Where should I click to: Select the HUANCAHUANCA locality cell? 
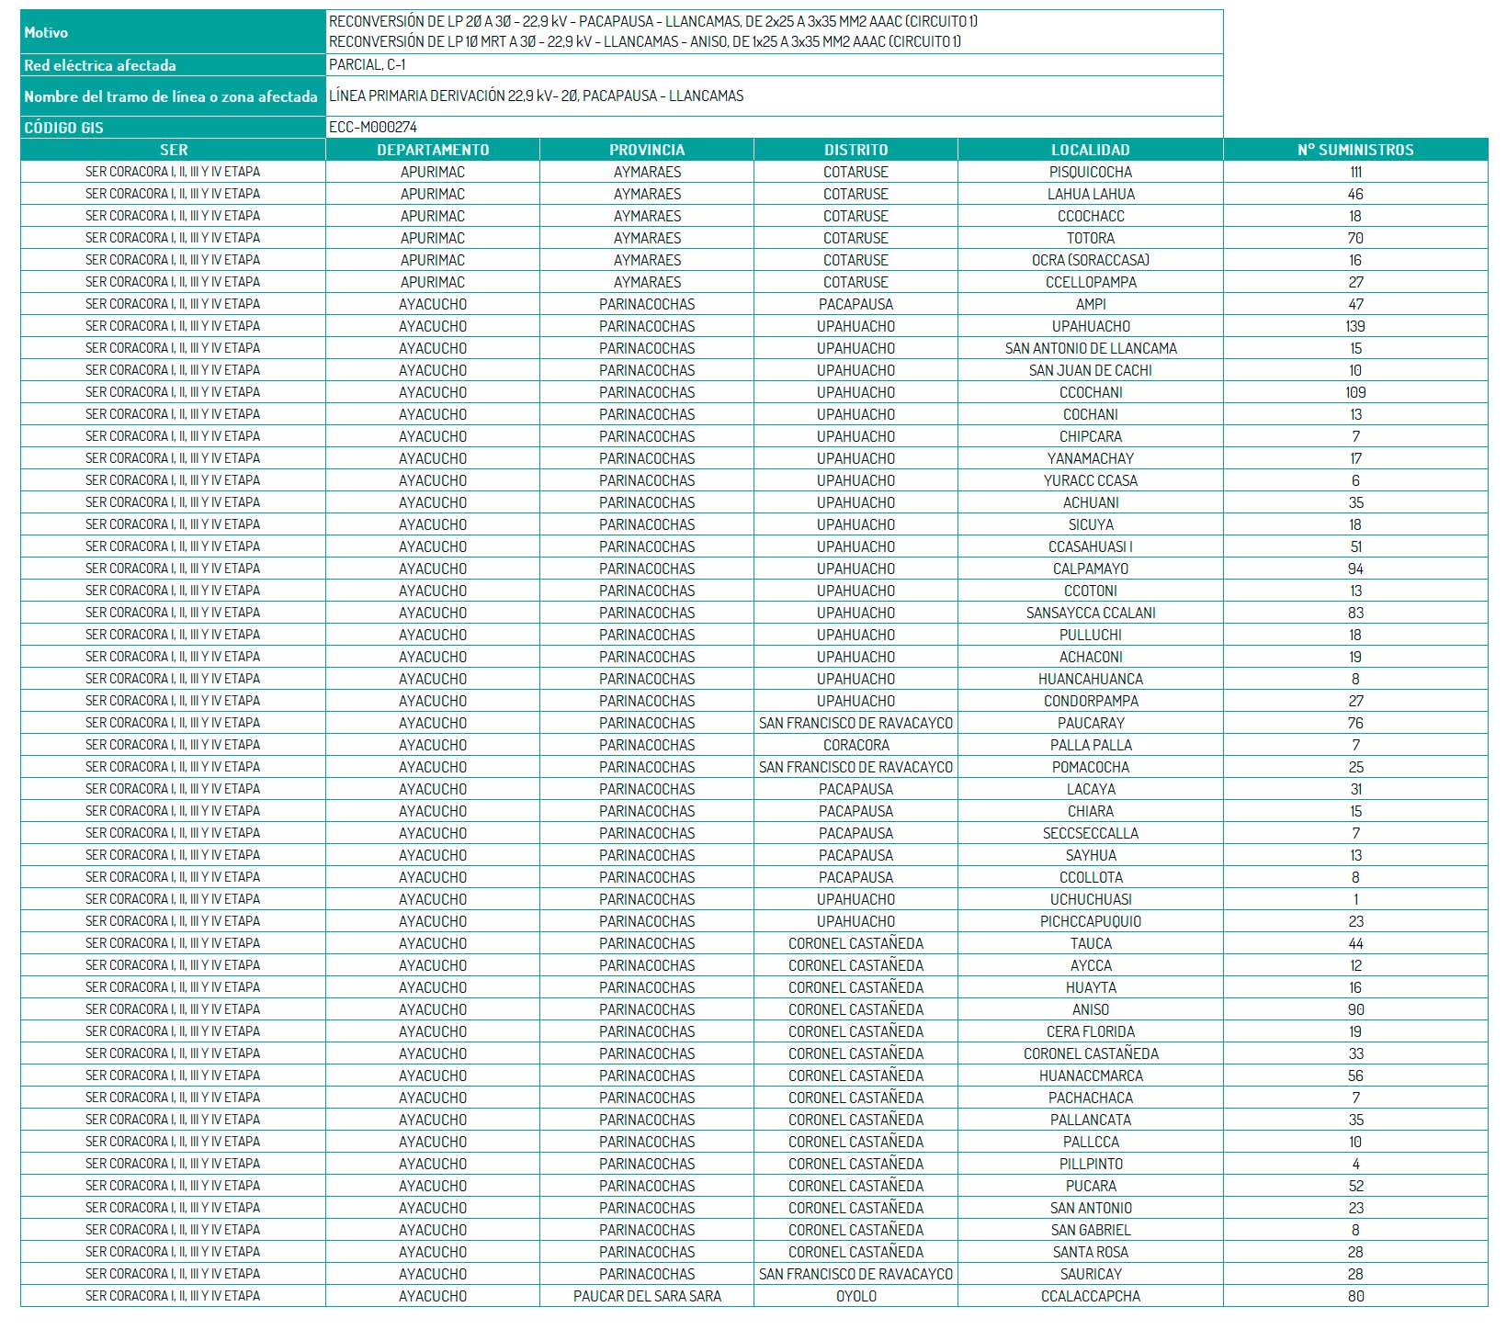pyautogui.click(x=1091, y=679)
